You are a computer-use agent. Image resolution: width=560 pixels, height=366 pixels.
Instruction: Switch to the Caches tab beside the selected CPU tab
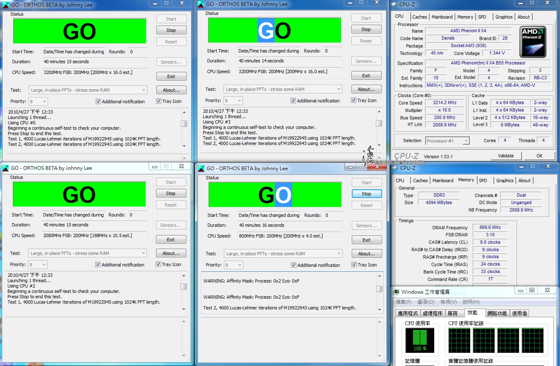(x=420, y=17)
